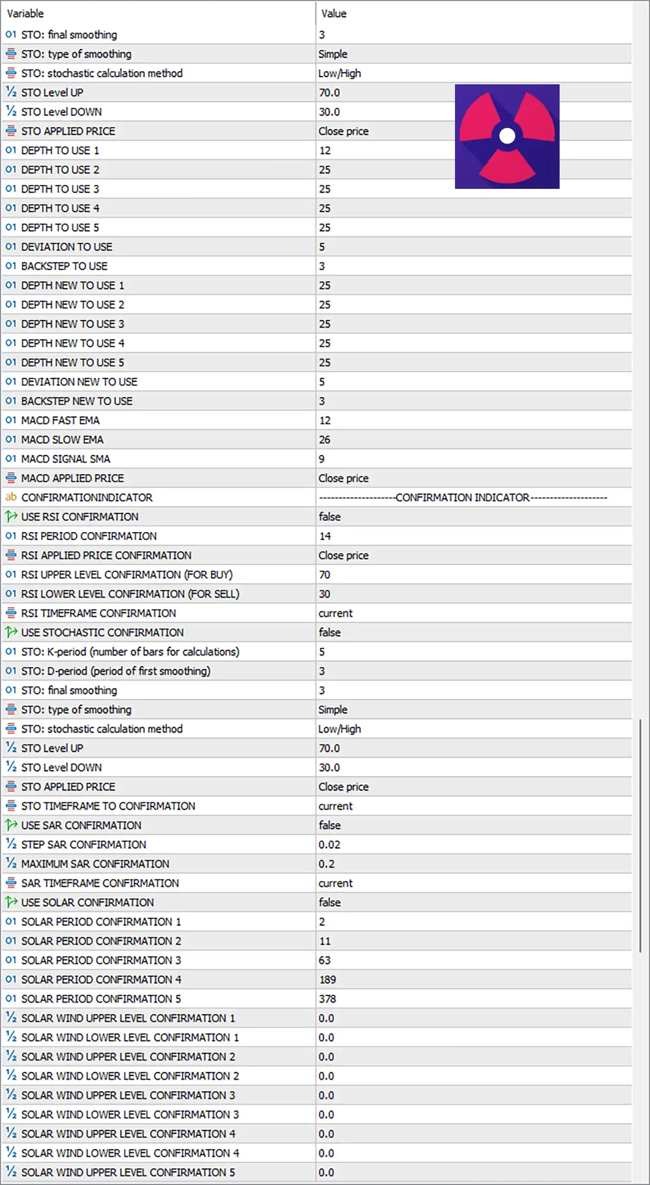Click the enum list icon beside MACD APPLIED PRICE
Viewport: 650px width, 1185px height.
[11, 478]
